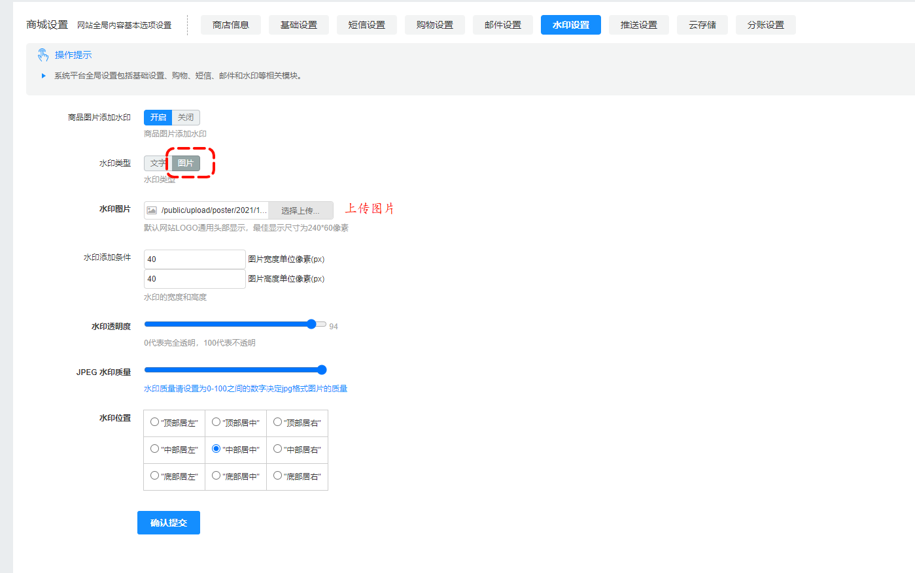
Task: Choose 顶部居左 watermark position
Action: click(154, 422)
